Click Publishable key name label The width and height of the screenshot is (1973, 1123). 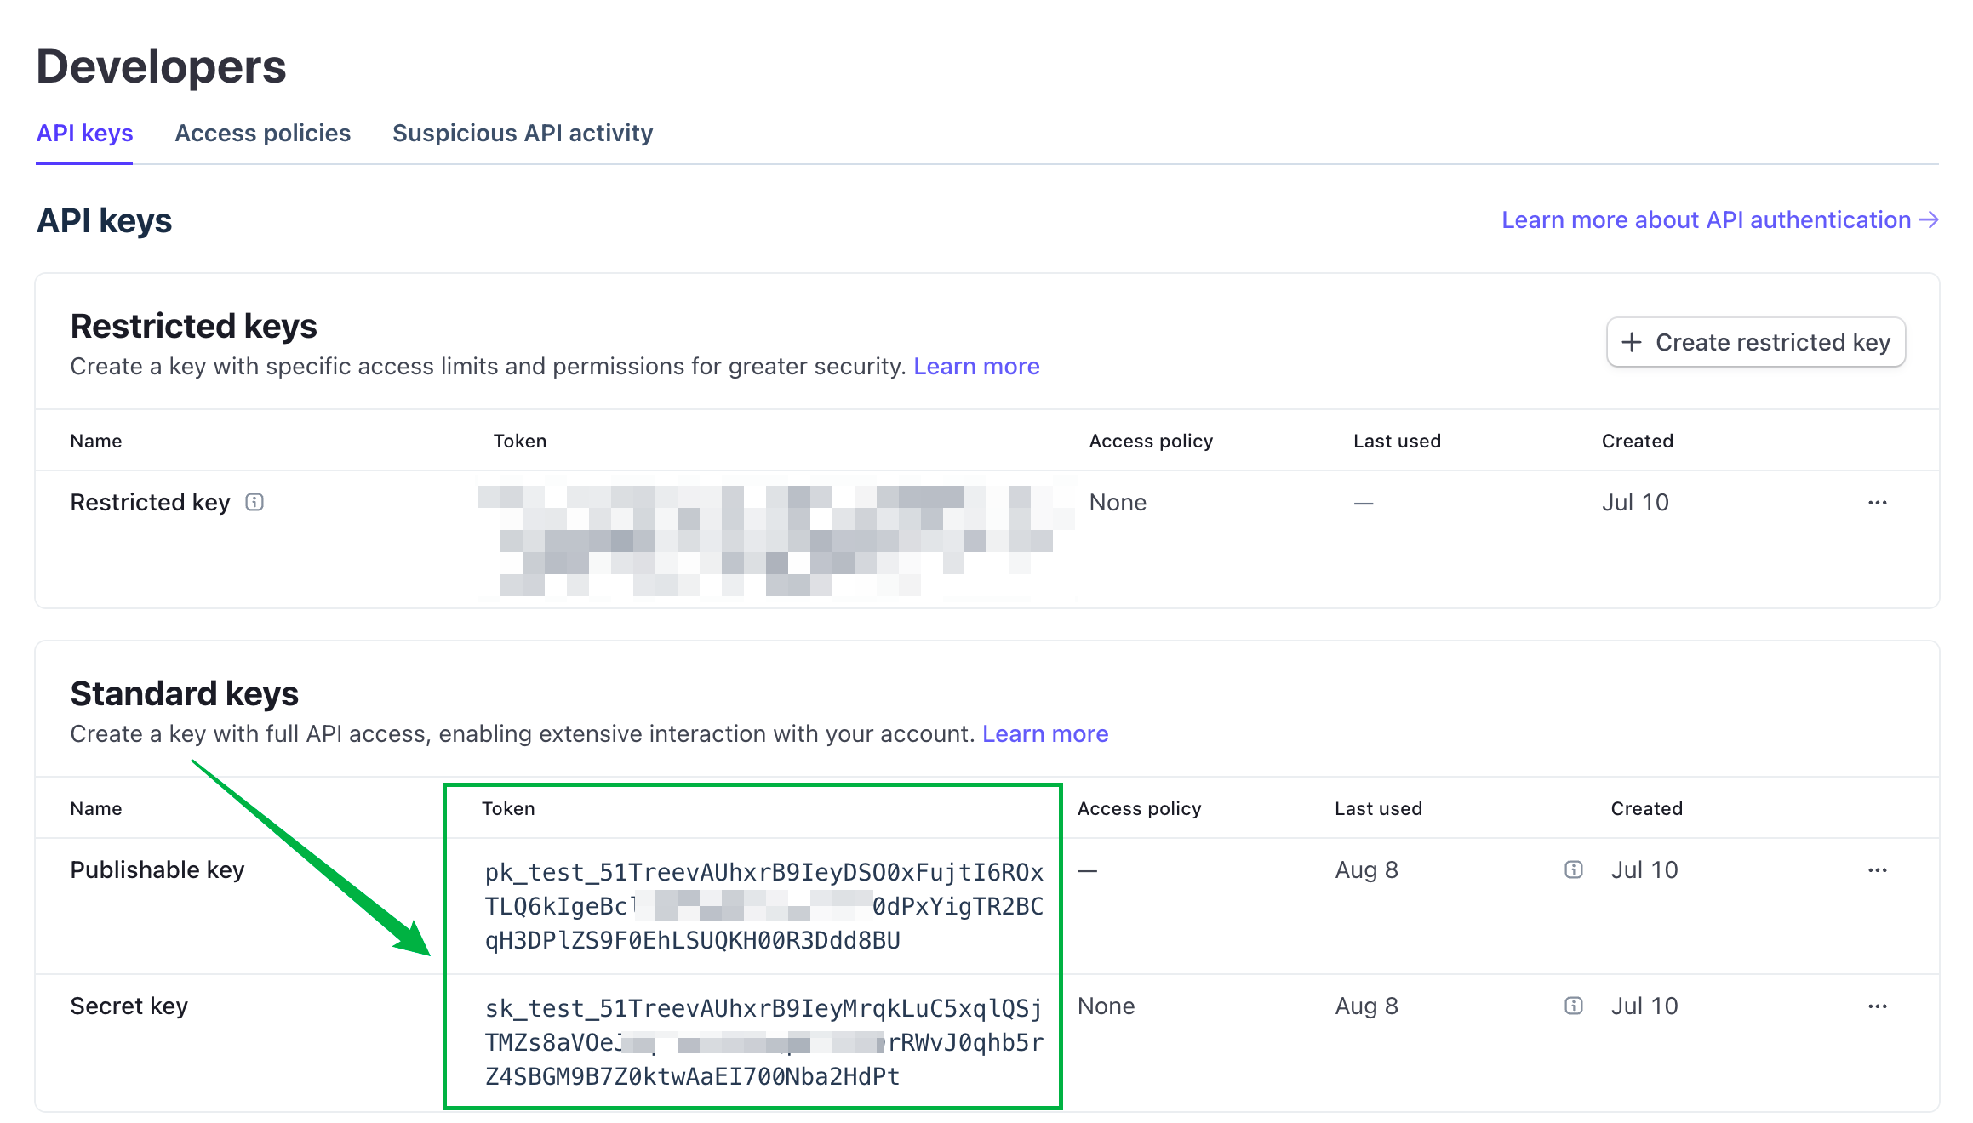coord(157,869)
